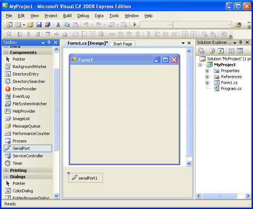Click the Add New Item toolbar icon
This screenshot has width=253, height=209.
click(x=18, y=25)
